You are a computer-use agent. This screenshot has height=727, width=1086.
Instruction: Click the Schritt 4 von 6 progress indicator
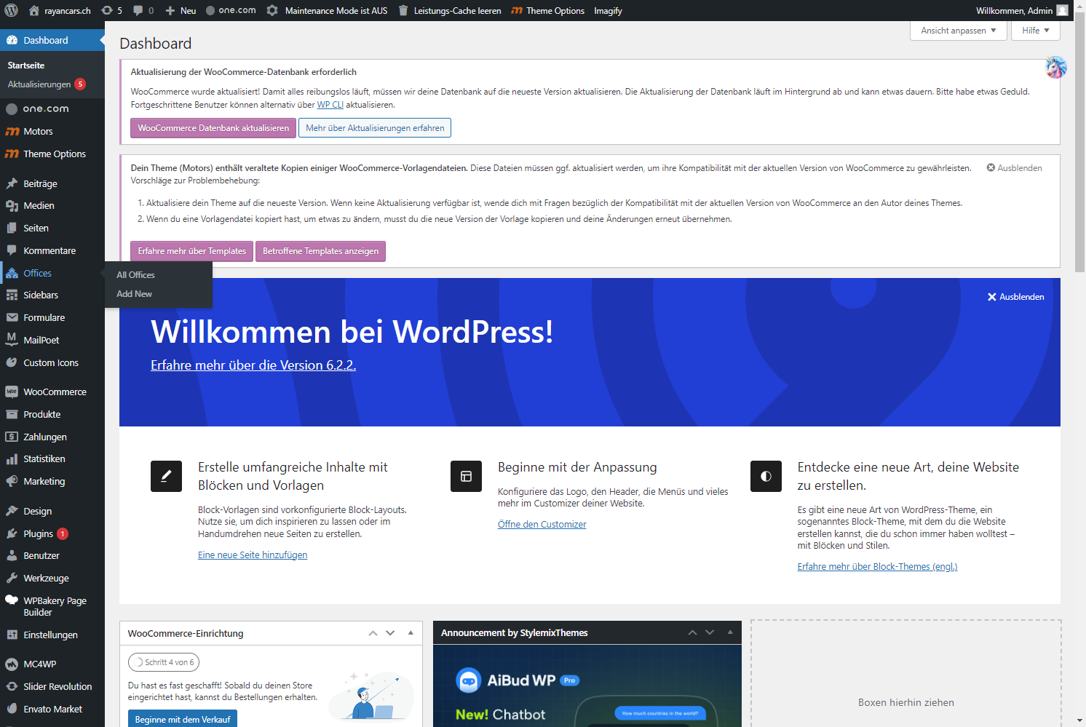[164, 662]
